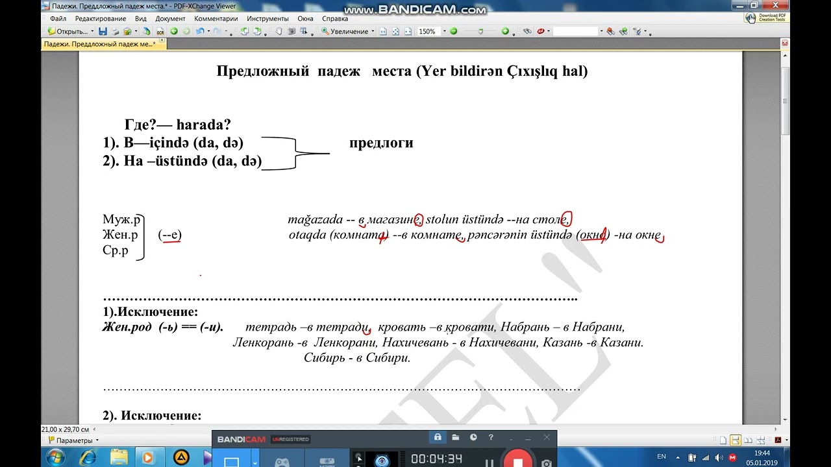
Task: Open File Explorer folder on the taskbar
Action: (x=119, y=458)
